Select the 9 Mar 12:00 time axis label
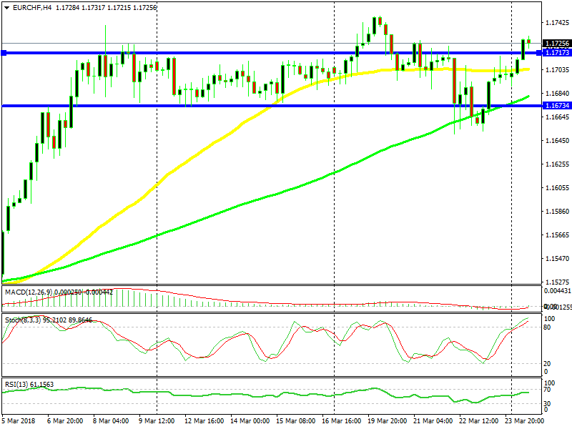The width and height of the screenshot is (572, 429). point(157,421)
